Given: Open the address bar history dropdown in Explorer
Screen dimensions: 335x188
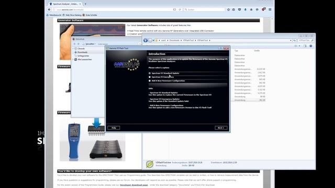Looking at the screenshot, I should tap(291, 40).
